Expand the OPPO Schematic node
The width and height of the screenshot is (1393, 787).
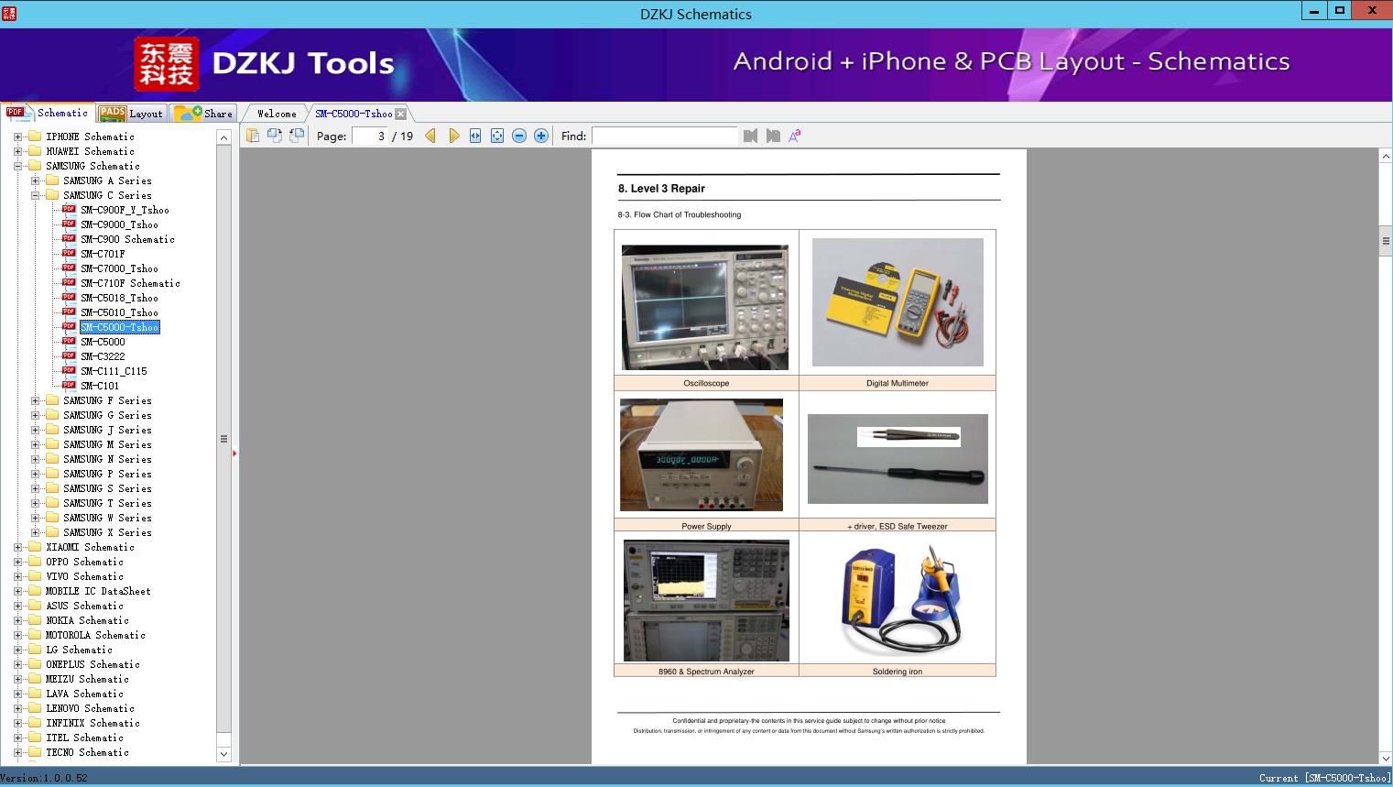(17, 562)
